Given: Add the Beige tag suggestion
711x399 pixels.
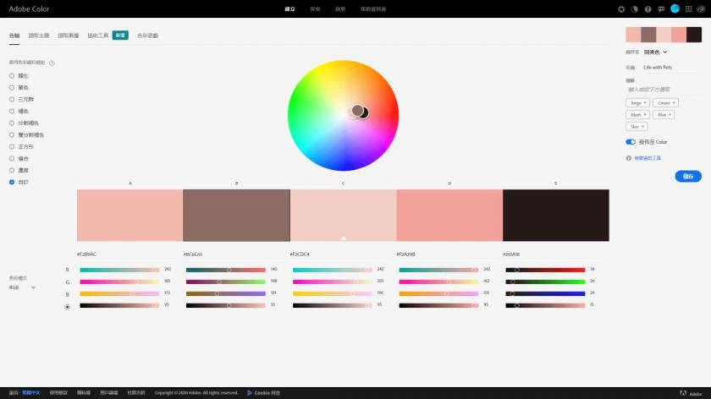Looking at the screenshot, I should click(x=637, y=102).
